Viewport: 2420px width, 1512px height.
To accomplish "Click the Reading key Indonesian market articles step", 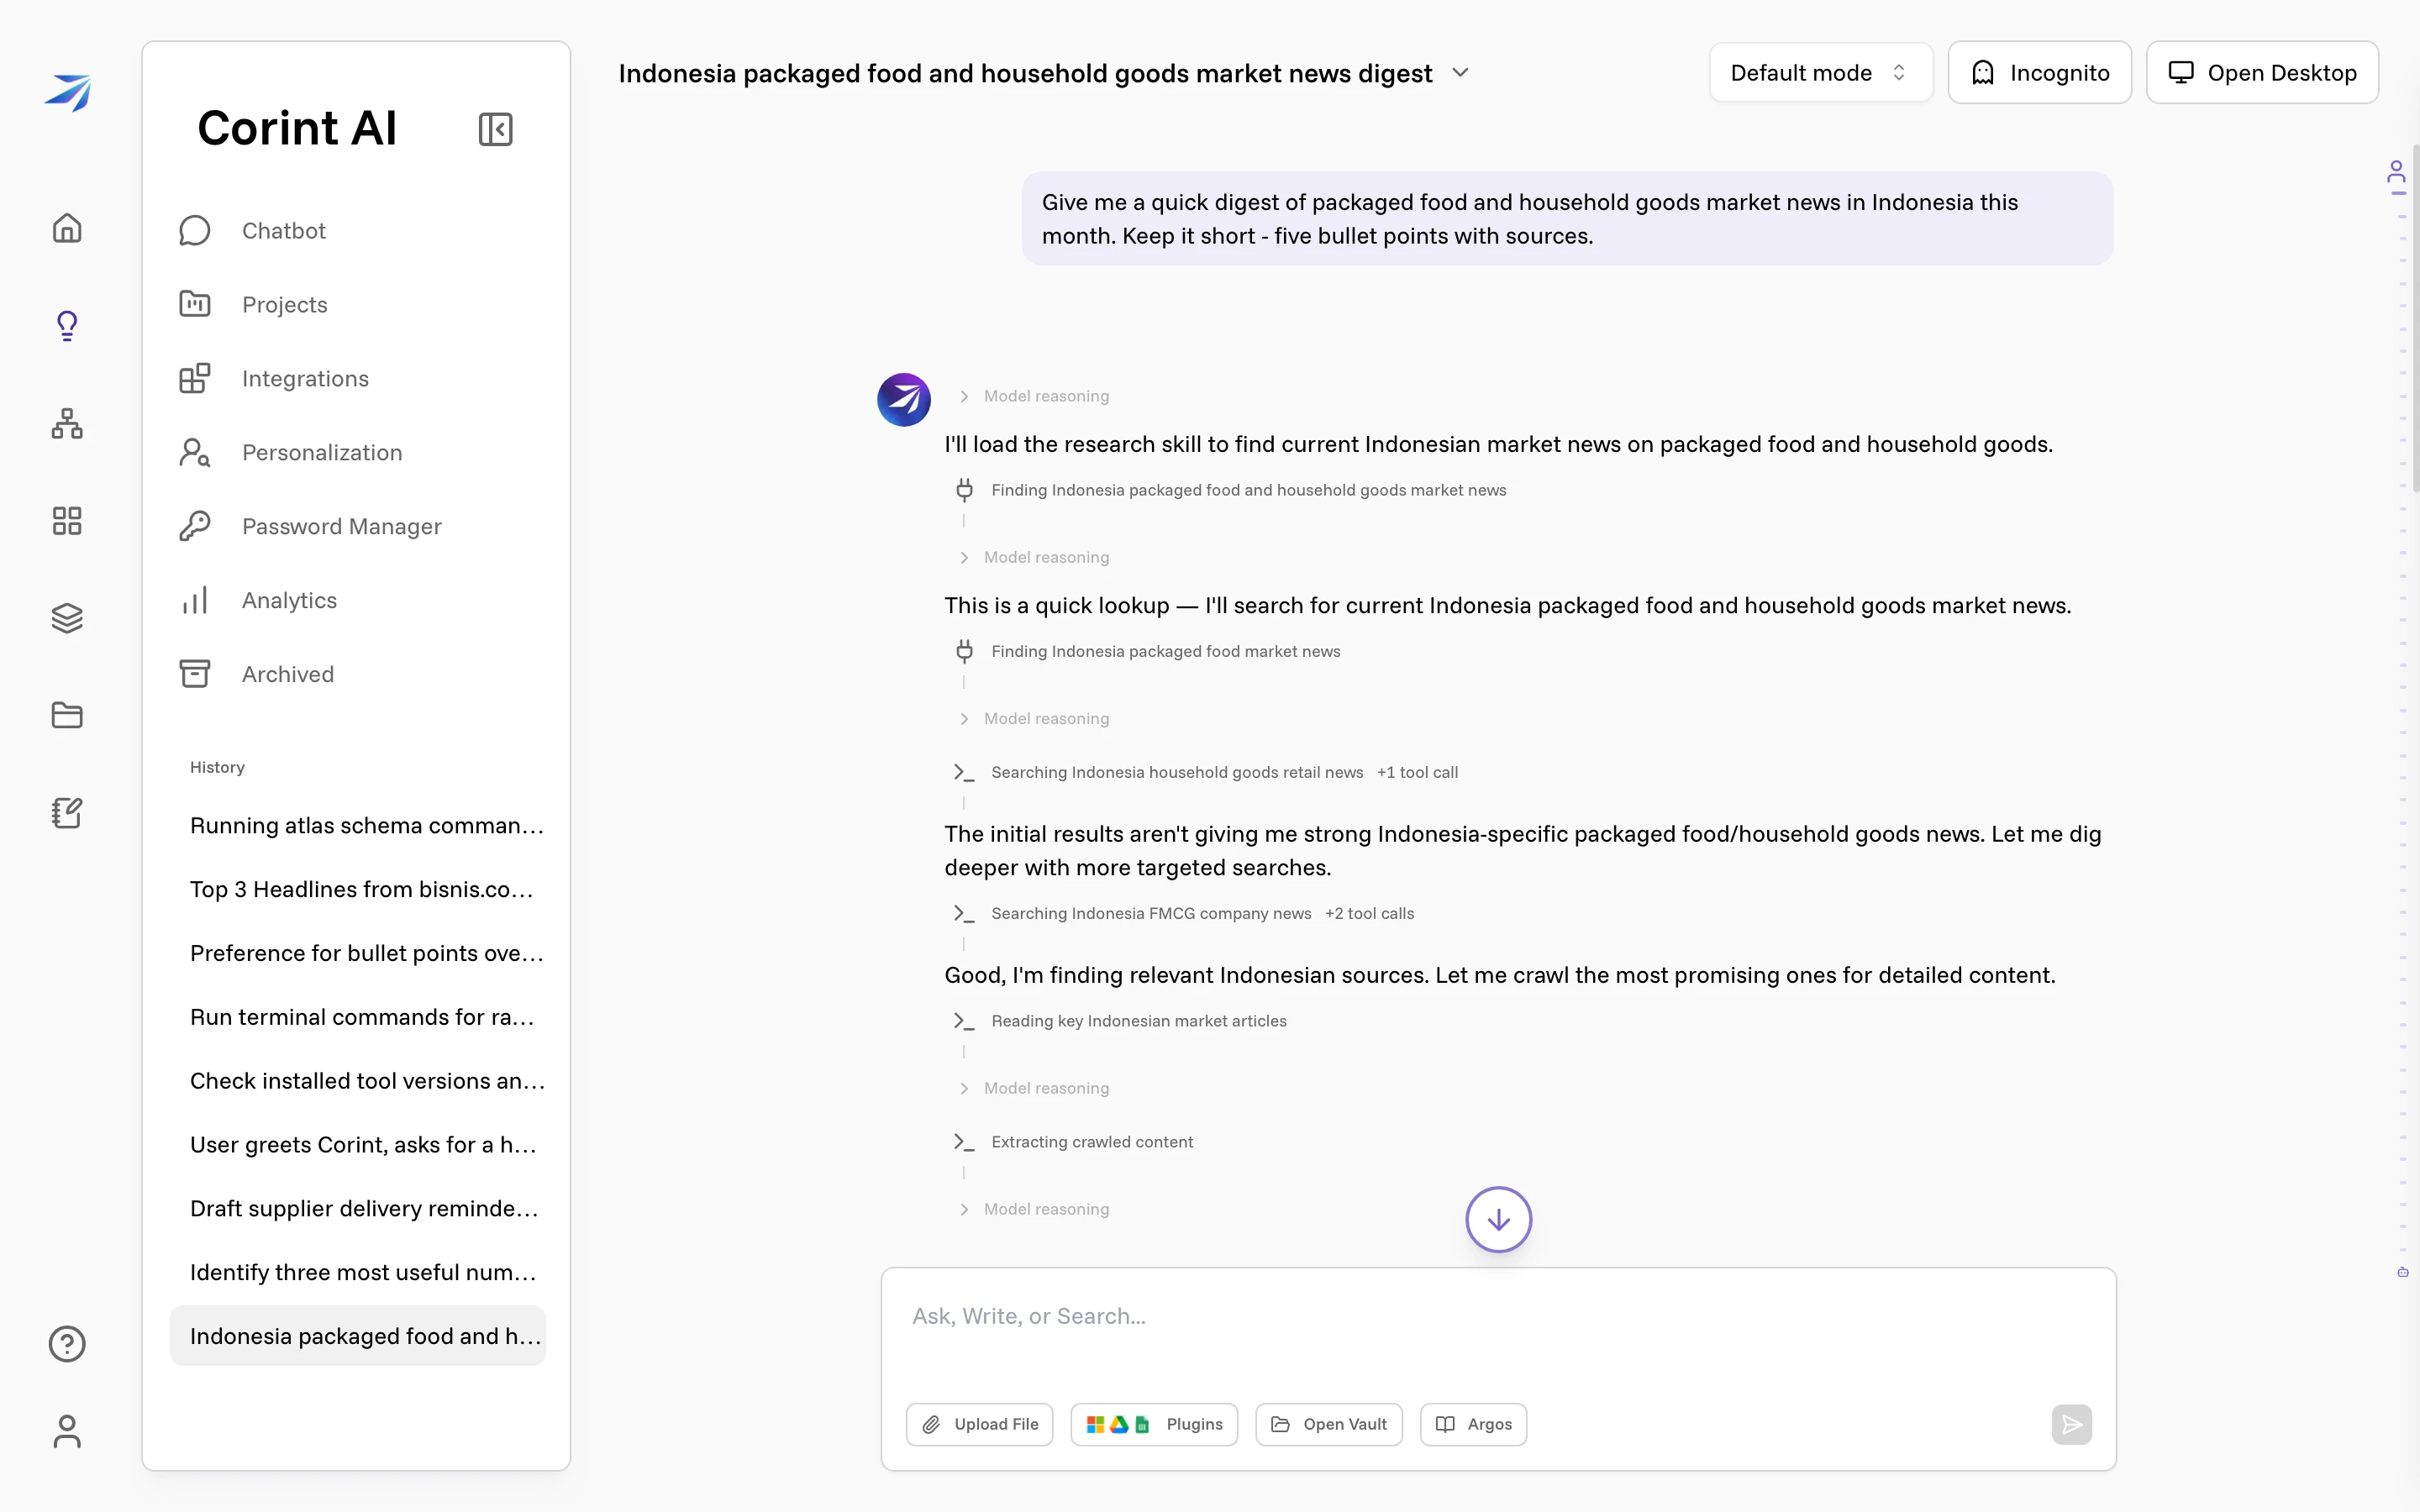I will pyautogui.click(x=1139, y=1021).
